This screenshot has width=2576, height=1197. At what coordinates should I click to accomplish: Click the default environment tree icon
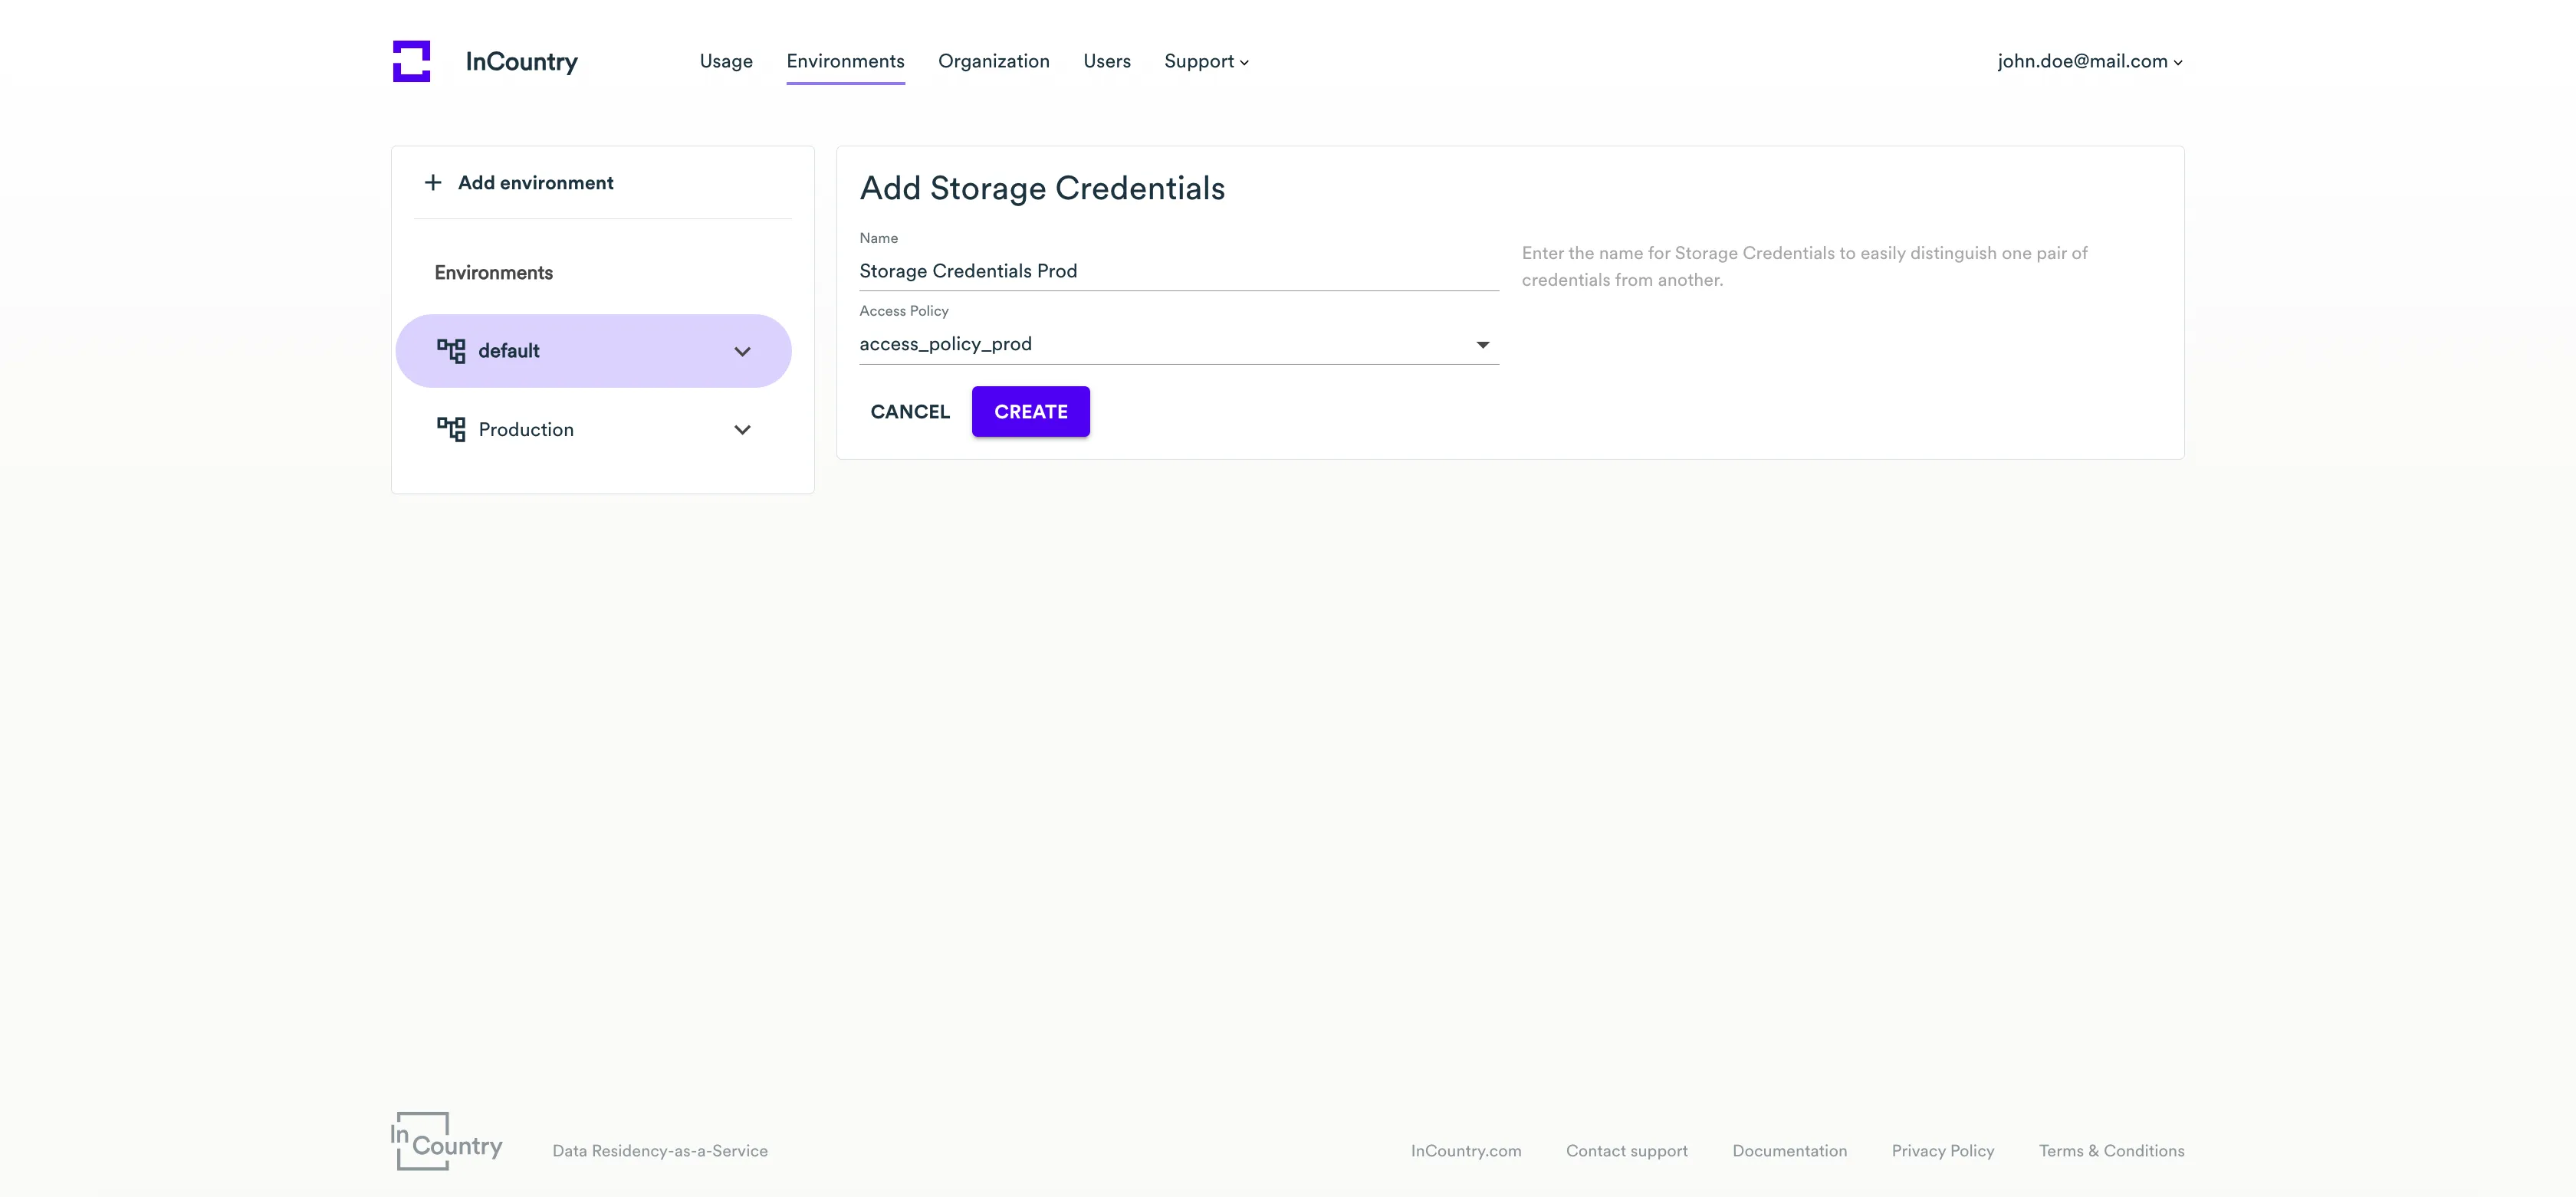point(451,351)
